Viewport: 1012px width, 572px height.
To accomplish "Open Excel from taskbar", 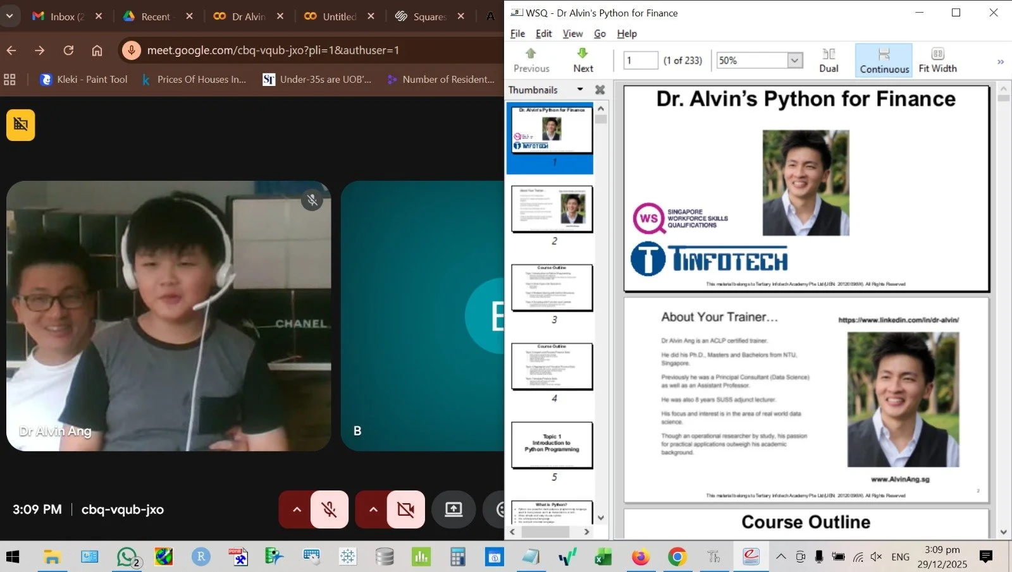I will [603, 557].
